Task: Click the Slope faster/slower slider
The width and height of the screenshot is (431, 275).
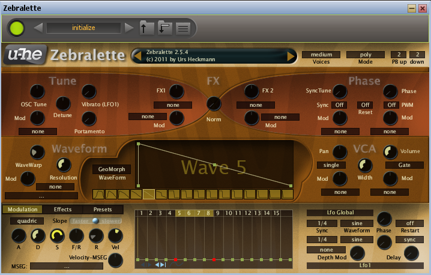Action: coord(95,221)
